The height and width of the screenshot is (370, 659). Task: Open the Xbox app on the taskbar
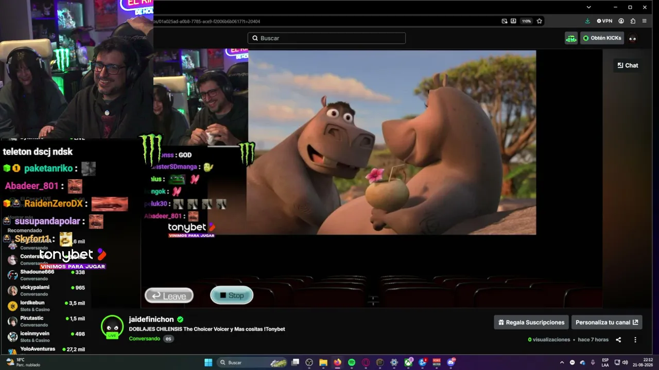point(408,362)
